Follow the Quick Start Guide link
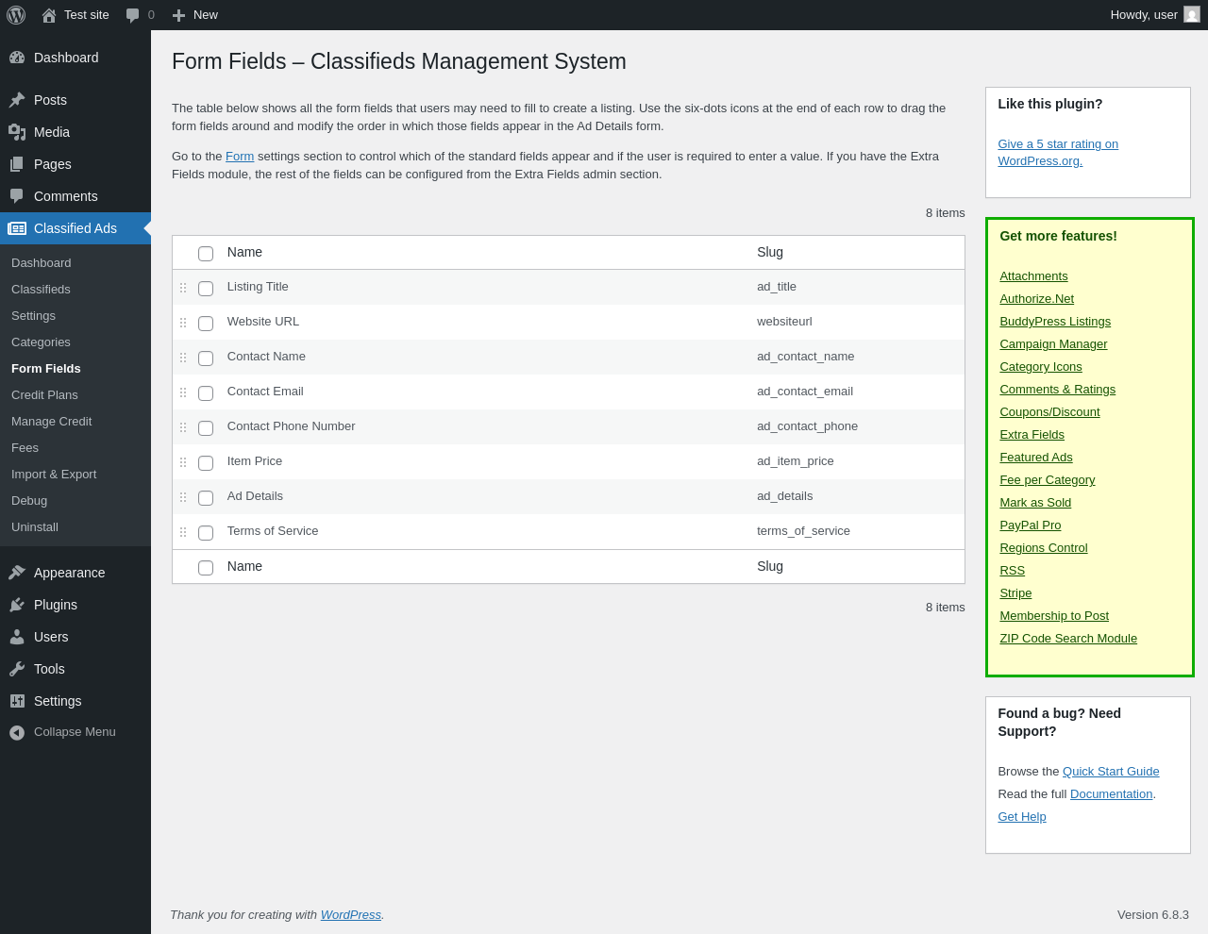The height and width of the screenshot is (934, 1208). point(1111,772)
